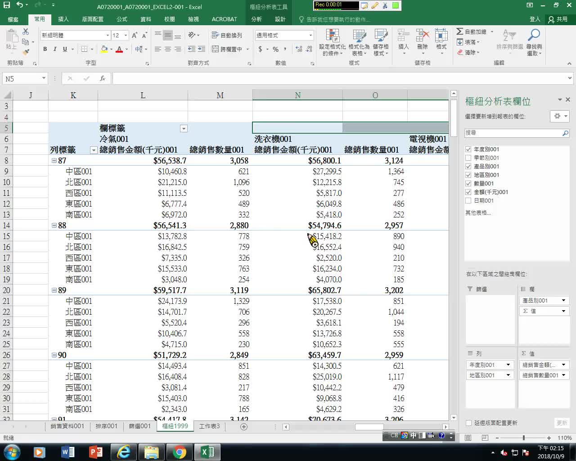Uncheck the 產品別001 field
576x461 pixels.
click(468, 166)
